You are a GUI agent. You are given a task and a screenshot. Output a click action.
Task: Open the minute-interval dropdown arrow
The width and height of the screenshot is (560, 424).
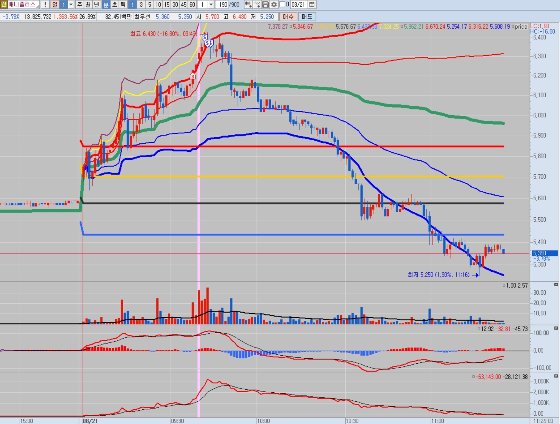click(x=211, y=4)
